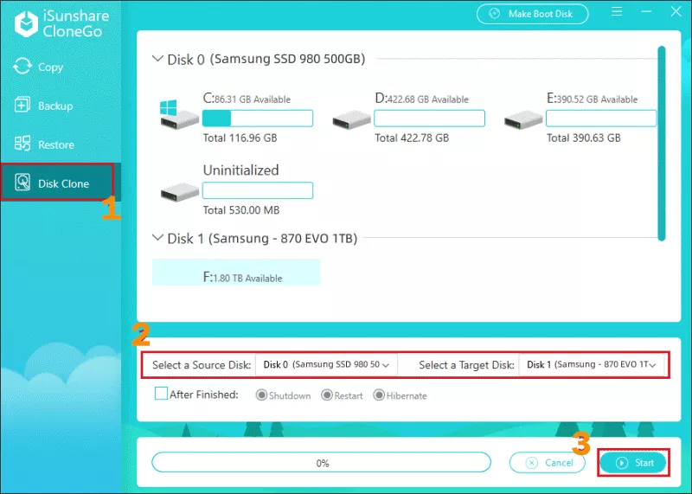Click the Disk 0 (Samsung SSD 980 500GB) heading

(x=266, y=59)
